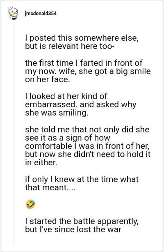Click the text 'on her face.'

click(x=48, y=79)
